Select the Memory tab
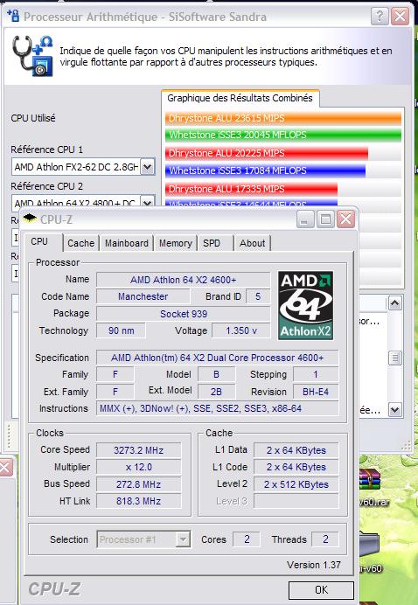The height and width of the screenshot is (605, 418). tap(176, 243)
